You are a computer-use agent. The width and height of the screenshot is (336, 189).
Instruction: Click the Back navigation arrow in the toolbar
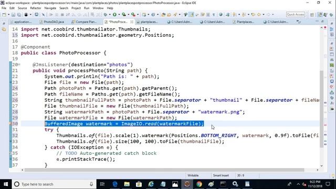tap(259, 15)
